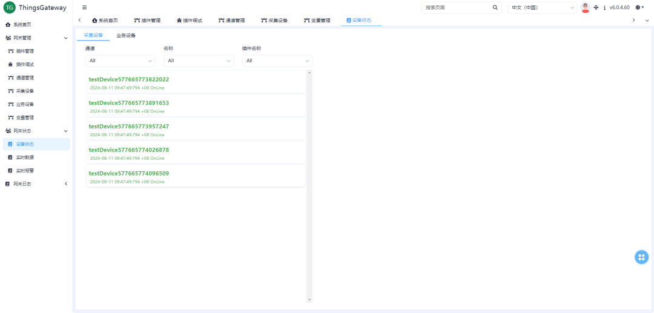This screenshot has height=313, width=654.
Task: Click the floating blue grid button
Action: pos(641,257)
